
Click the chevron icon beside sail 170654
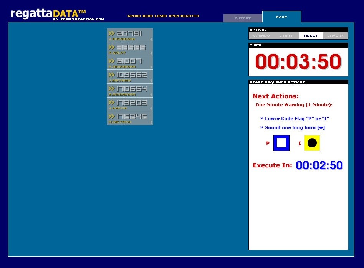click(112, 88)
